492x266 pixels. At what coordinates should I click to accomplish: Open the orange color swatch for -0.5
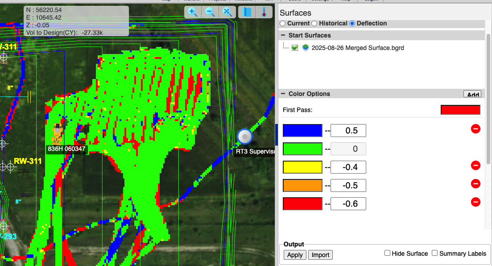302,185
